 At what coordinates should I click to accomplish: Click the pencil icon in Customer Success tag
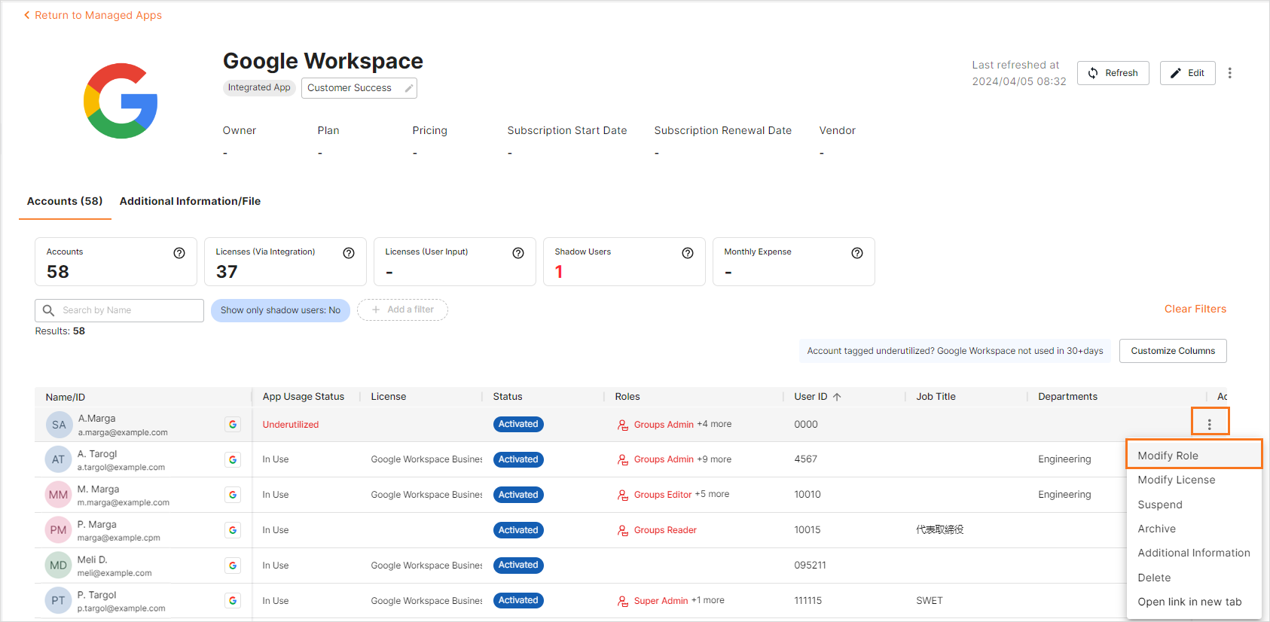pos(408,88)
